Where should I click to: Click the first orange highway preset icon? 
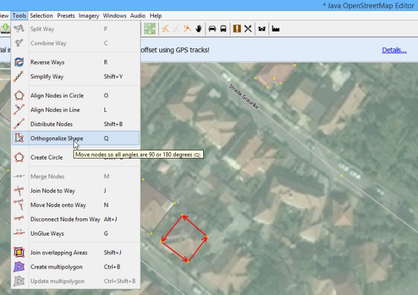[x=165, y=29]
